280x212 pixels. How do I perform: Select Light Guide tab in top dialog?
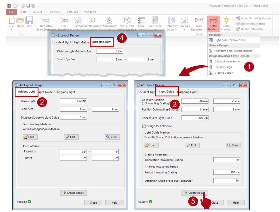[x=81, y=42]
